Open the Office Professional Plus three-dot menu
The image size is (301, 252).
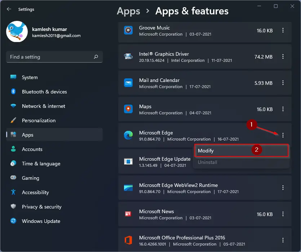coord(283,240)
